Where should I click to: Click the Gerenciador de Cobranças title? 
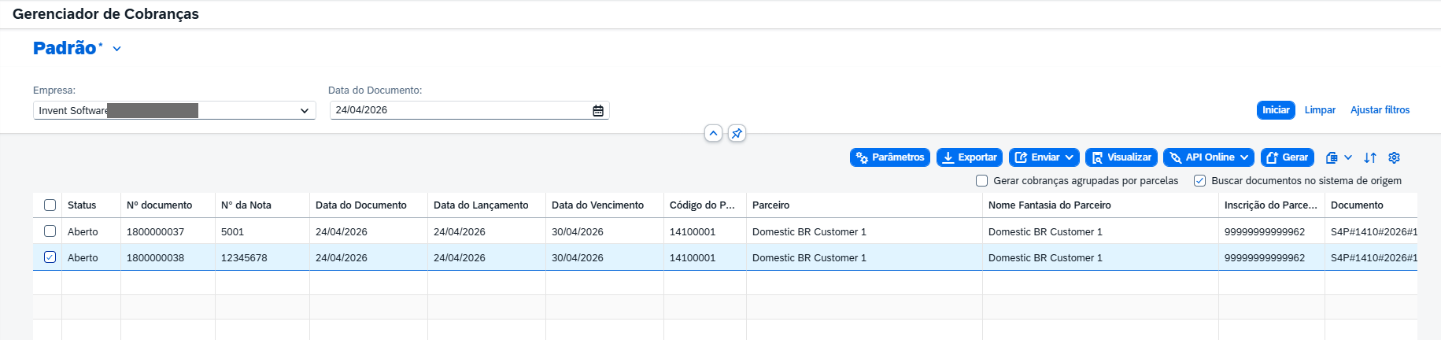pos(105,14)
